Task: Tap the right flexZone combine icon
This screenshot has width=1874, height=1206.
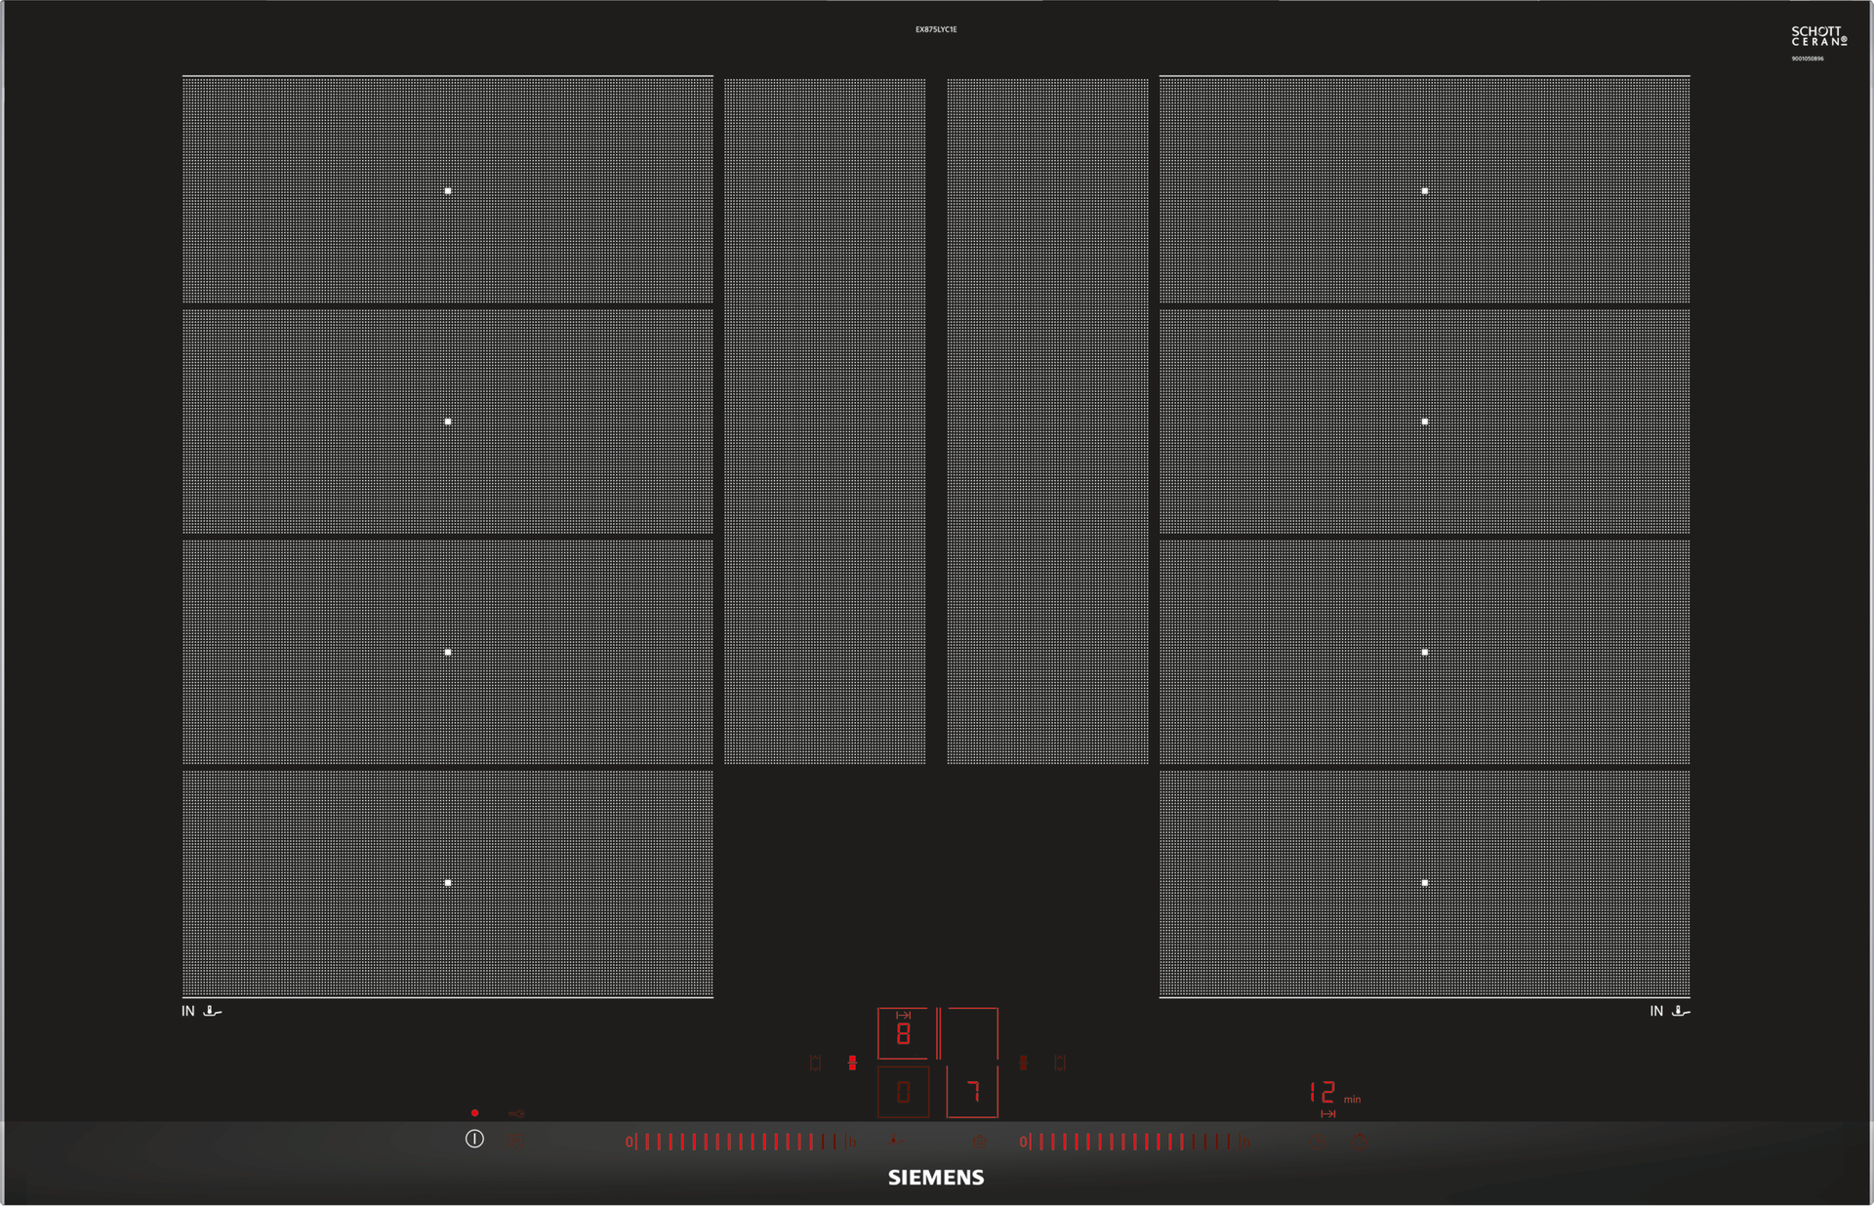Action: tap(1023, 1063)
